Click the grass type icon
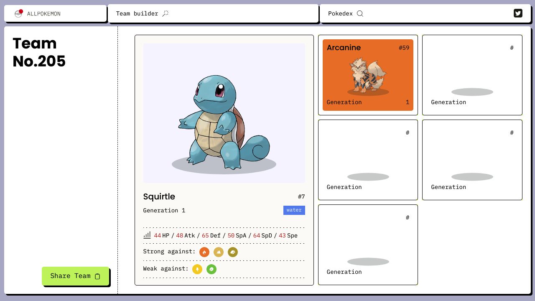The height and width of the screenshot is (301, 535). point(211,269)
